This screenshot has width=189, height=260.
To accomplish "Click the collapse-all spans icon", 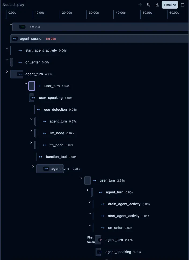I will 140,5.
